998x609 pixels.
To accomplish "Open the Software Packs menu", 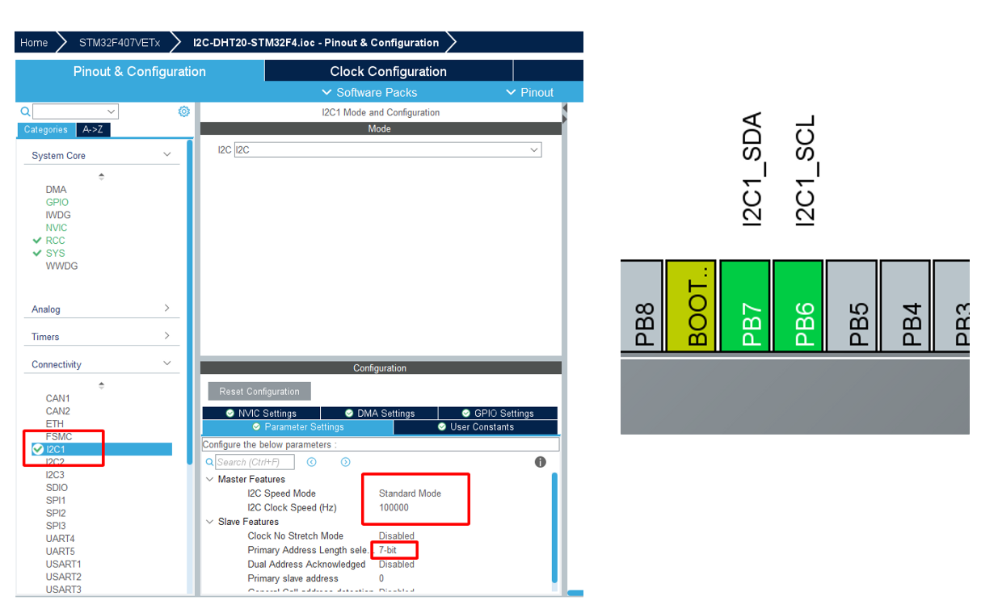I will 369,92.
